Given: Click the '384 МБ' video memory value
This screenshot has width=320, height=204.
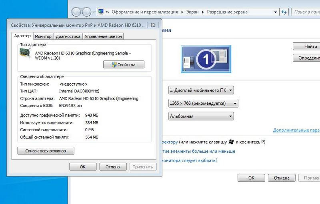Looking at the screenshot, I should [92, 123].
